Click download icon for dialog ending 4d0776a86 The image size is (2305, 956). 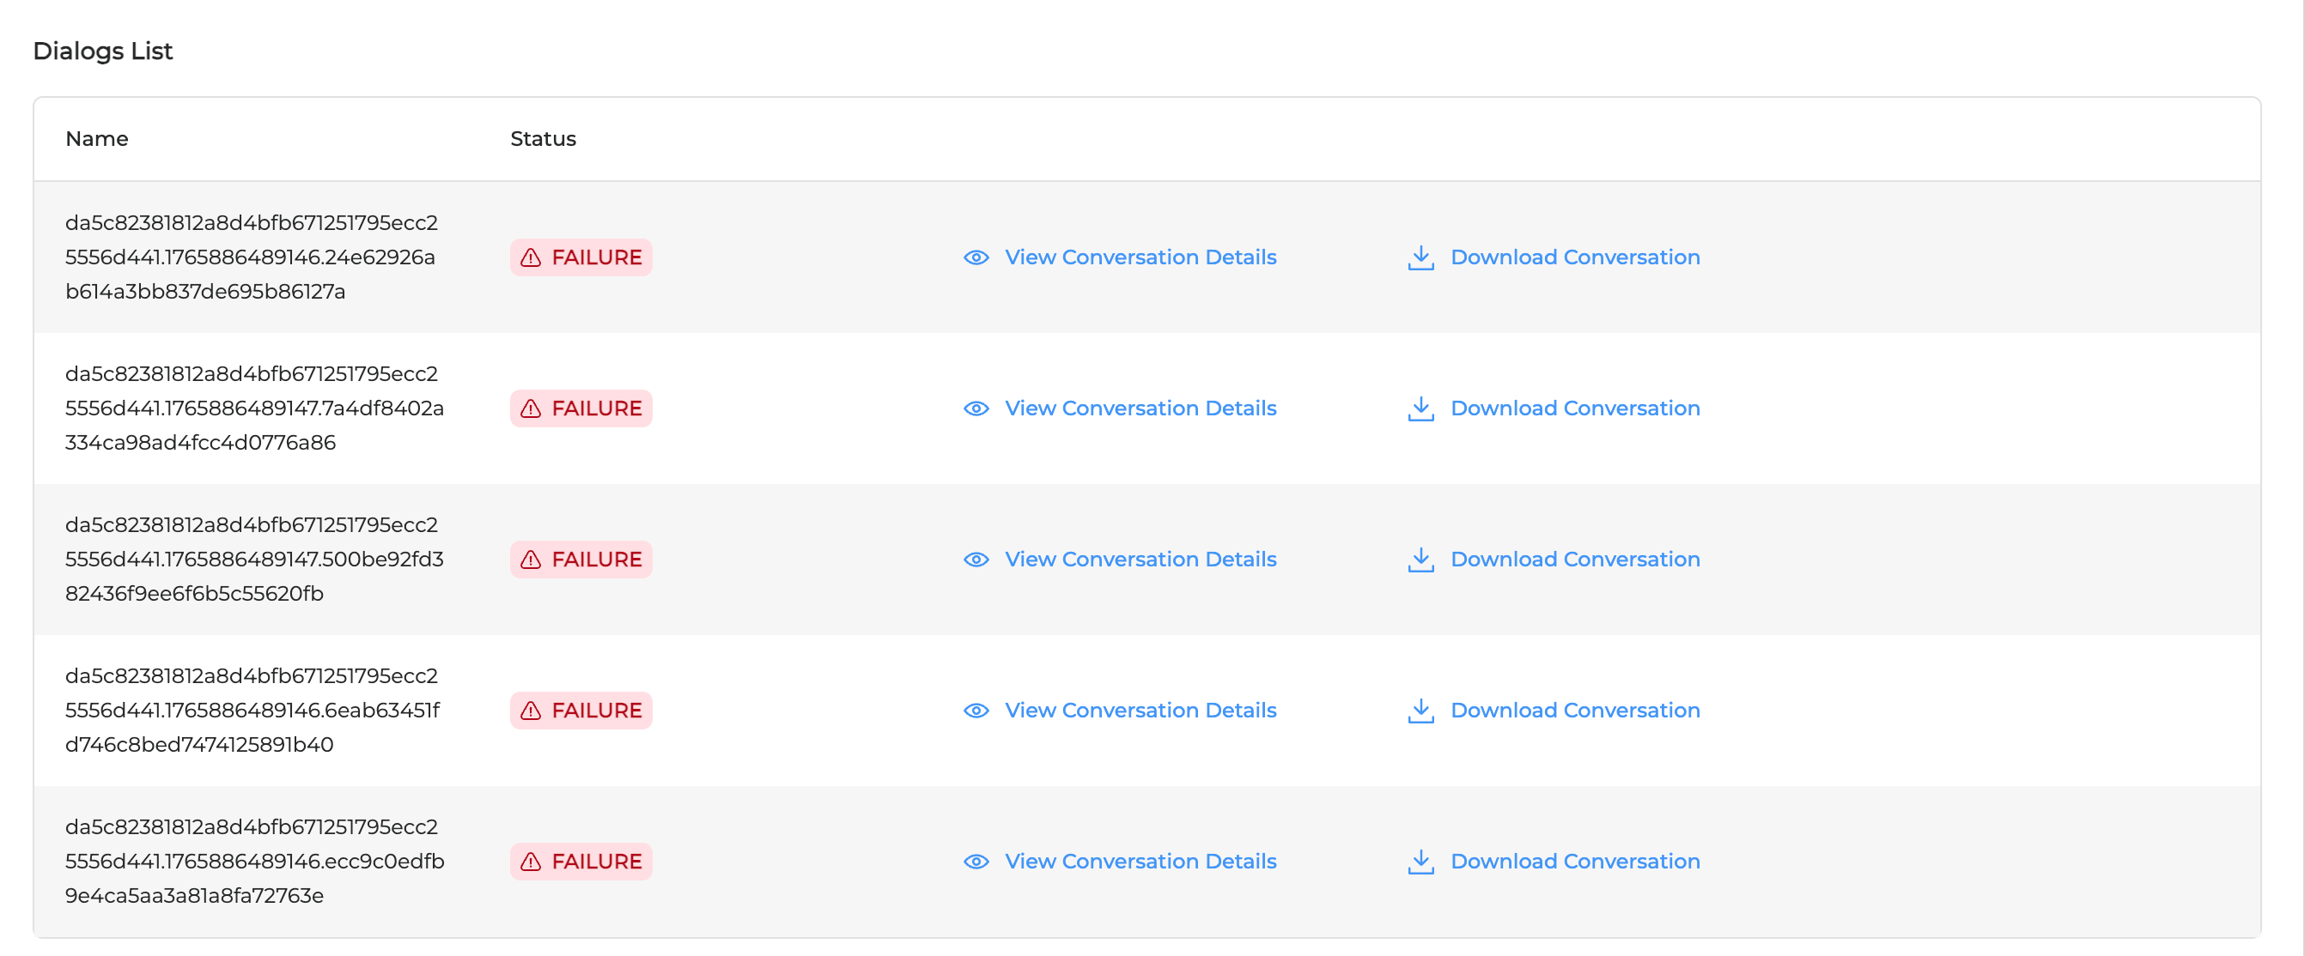[x=1420, y=408]
